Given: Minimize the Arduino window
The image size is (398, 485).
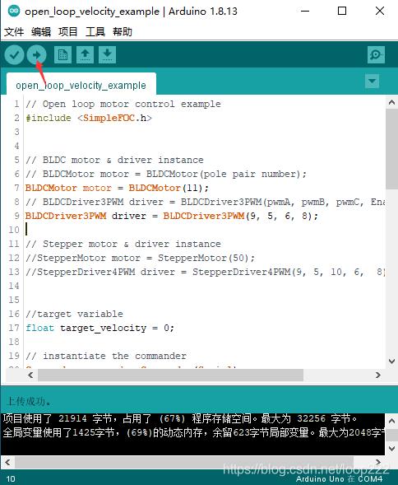Looking at the screenshot, I should point(305,12).
